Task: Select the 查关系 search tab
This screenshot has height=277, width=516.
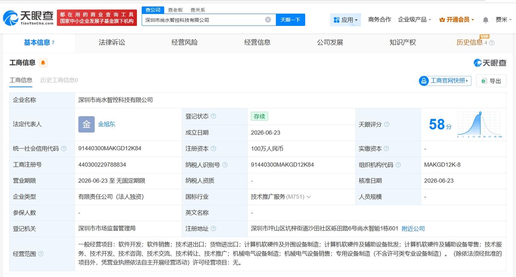Action: tap(198, 10)
